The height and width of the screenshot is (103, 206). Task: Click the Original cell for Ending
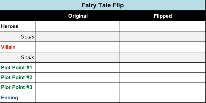[78, 97]
